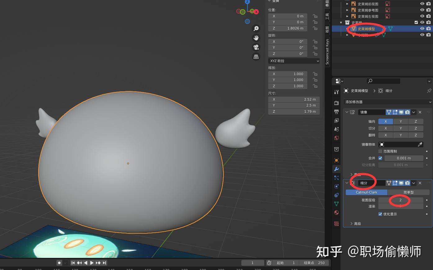This screenshot has height=270, width=433.
Task: Lock the scale Z lock icon
Action: pos(315,86)
